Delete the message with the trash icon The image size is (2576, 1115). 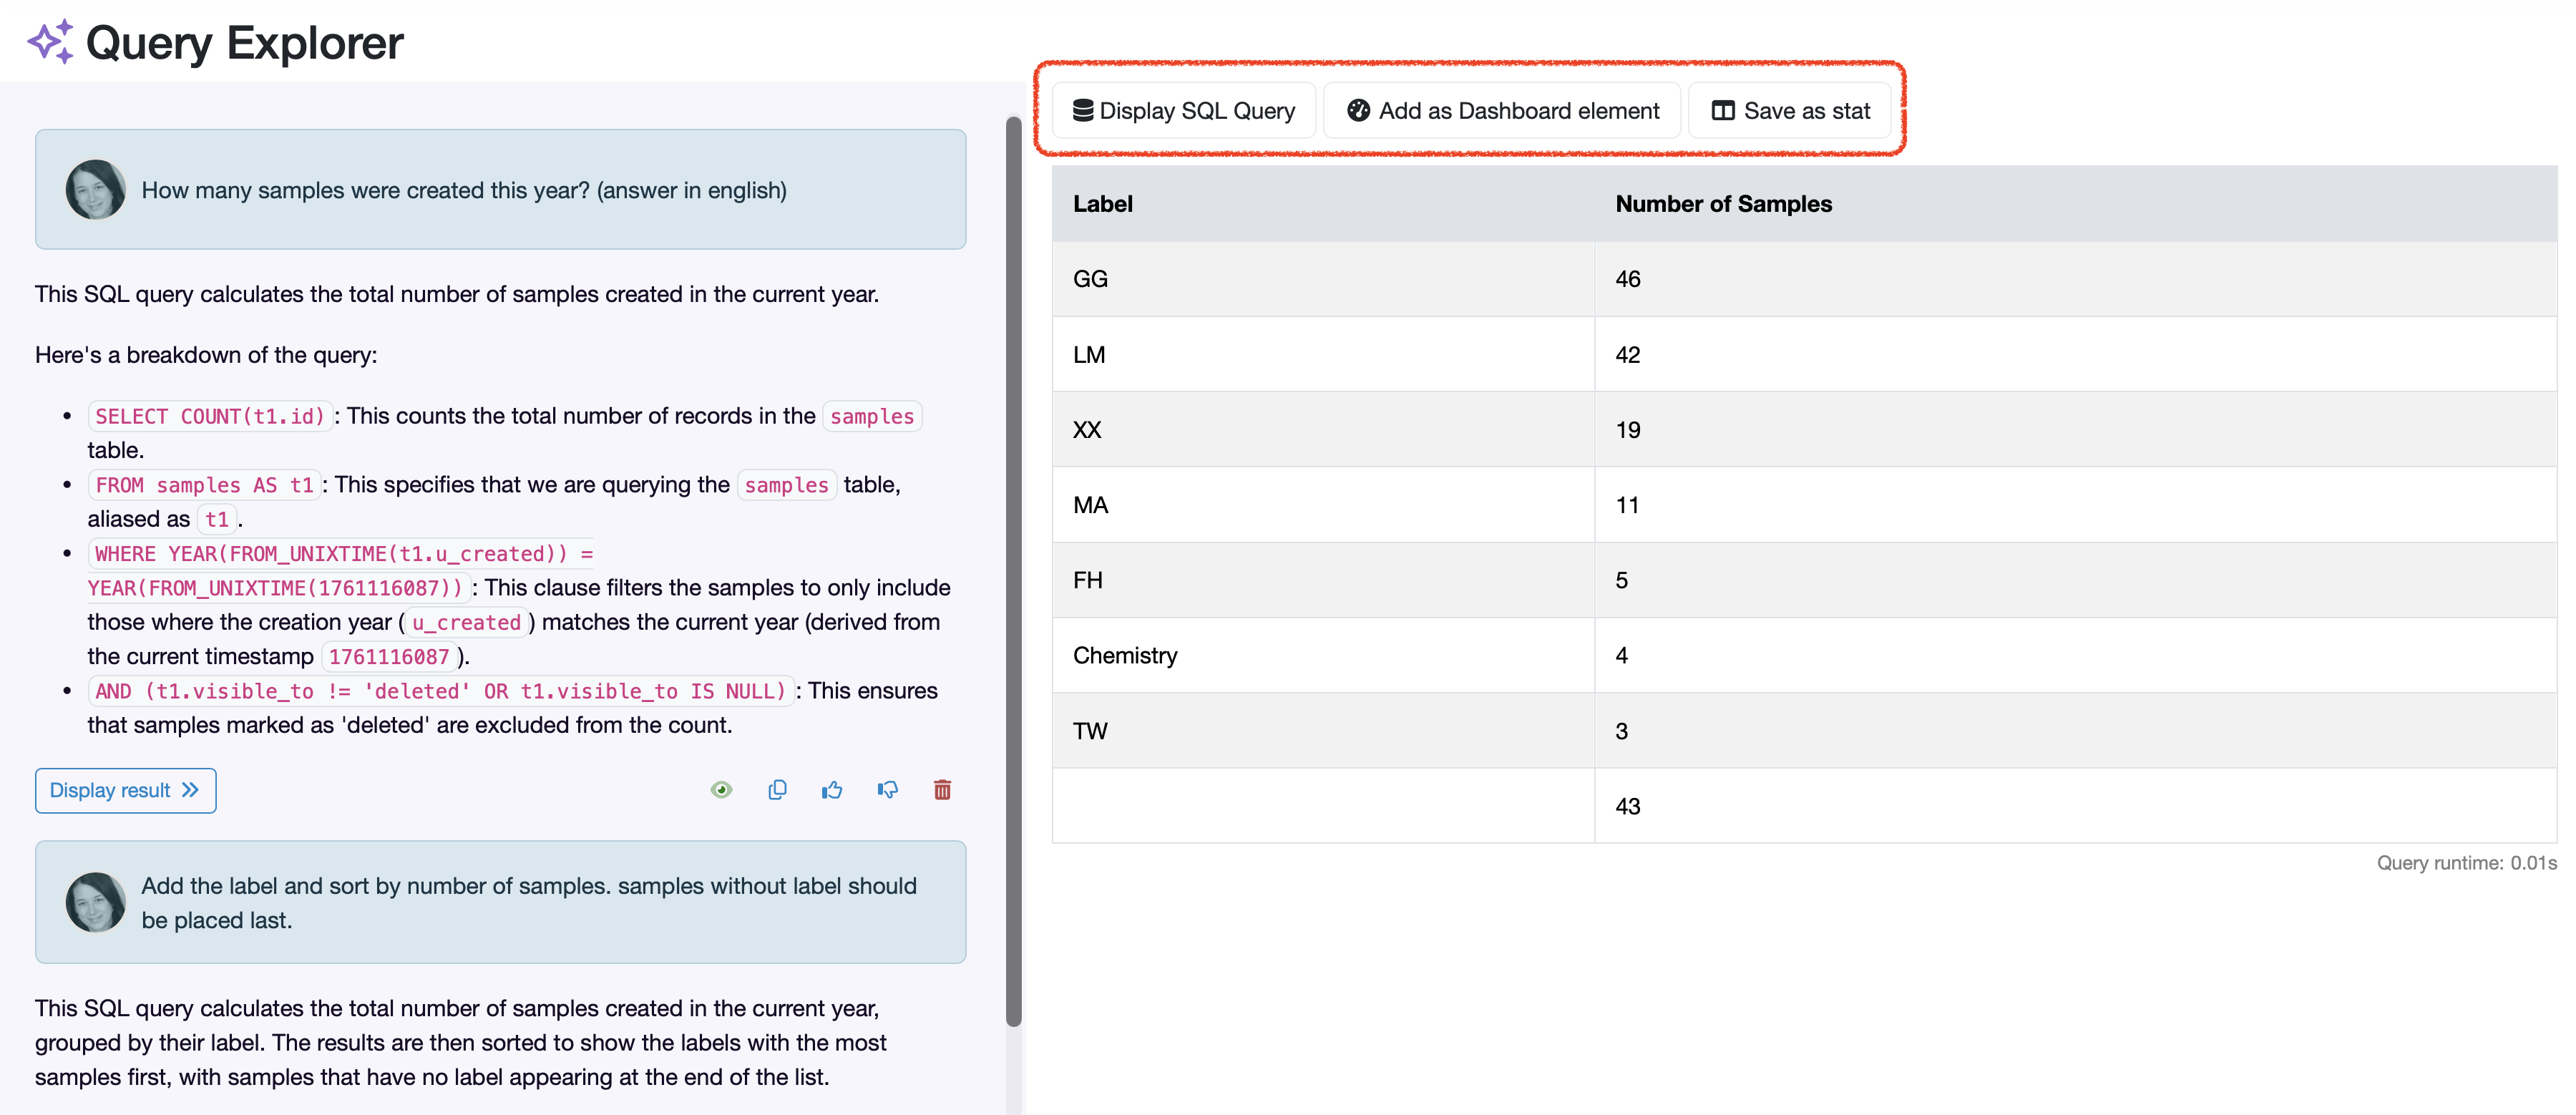[x=942, y=790]
